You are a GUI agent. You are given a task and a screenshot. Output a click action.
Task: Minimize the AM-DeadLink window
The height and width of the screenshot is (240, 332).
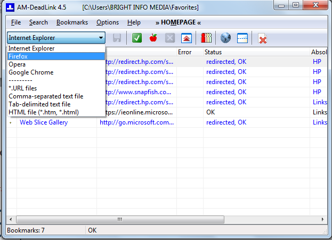(281, 5)
